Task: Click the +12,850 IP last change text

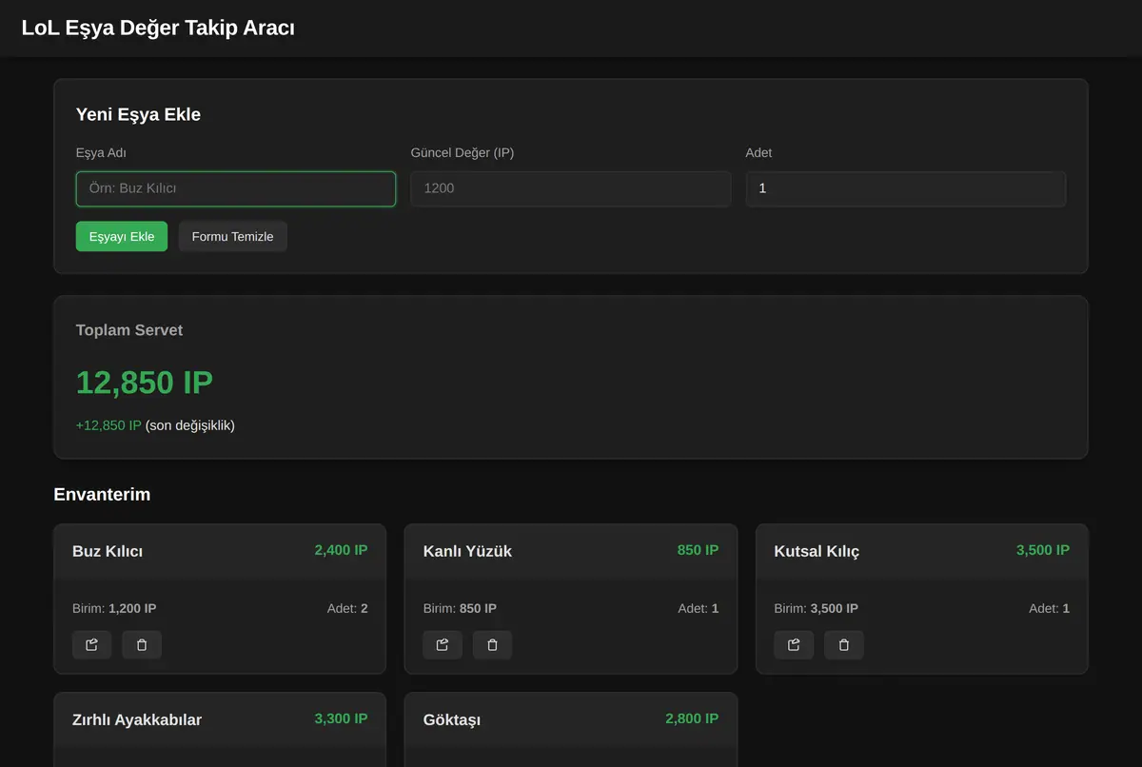Action: pos(108,425)
